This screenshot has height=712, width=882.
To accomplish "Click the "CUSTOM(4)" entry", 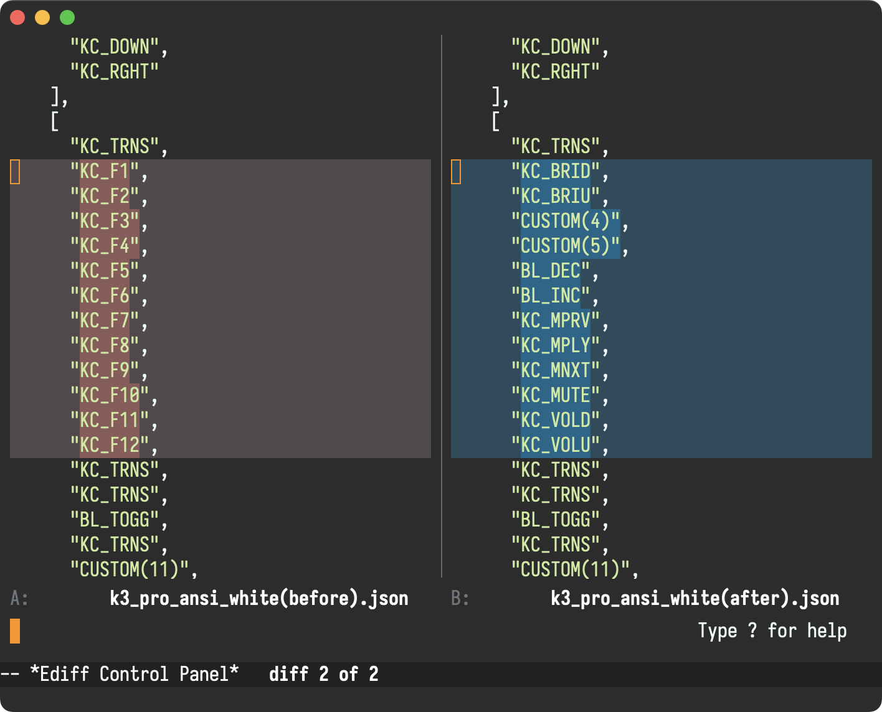I will (x=570, y=222).
